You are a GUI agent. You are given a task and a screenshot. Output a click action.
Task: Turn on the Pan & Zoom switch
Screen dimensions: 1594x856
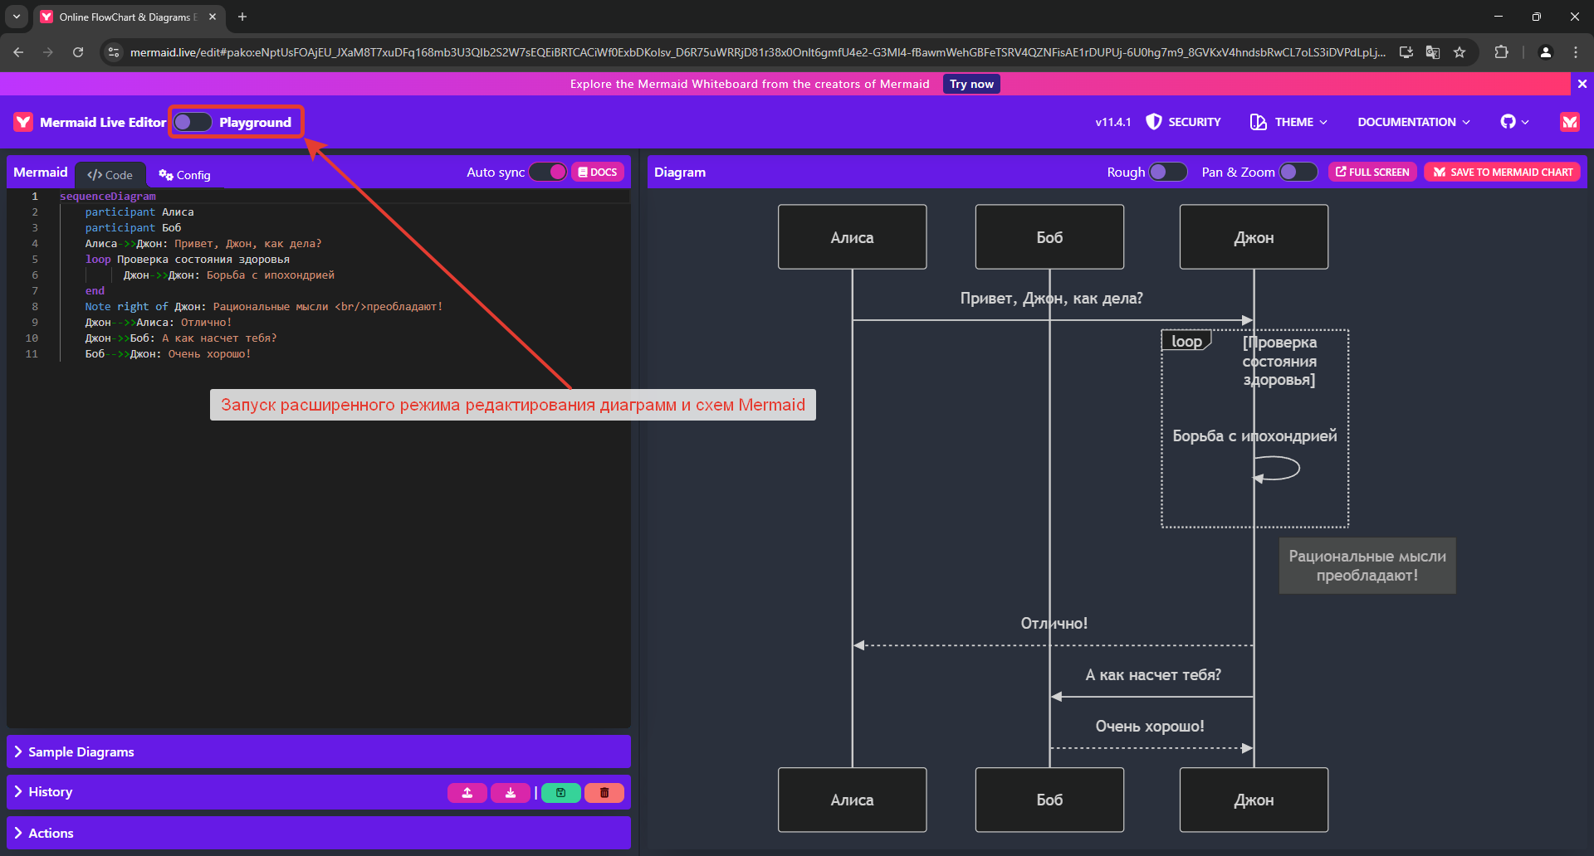1298,172
